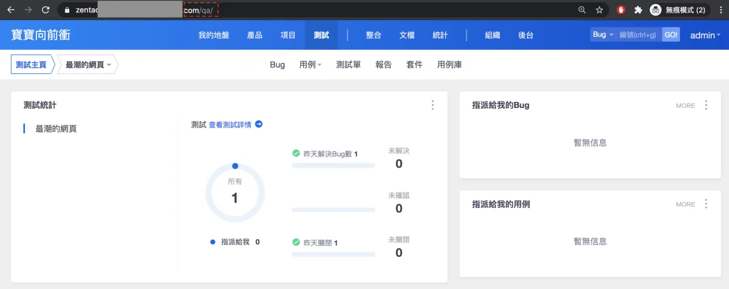Open the 整合 menu
This screenshot has width=729, height=289.
click(x=373, y=35)
